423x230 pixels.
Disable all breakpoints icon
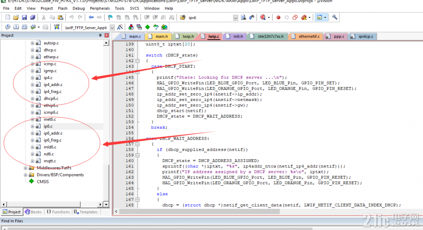(x=295, y=18)
